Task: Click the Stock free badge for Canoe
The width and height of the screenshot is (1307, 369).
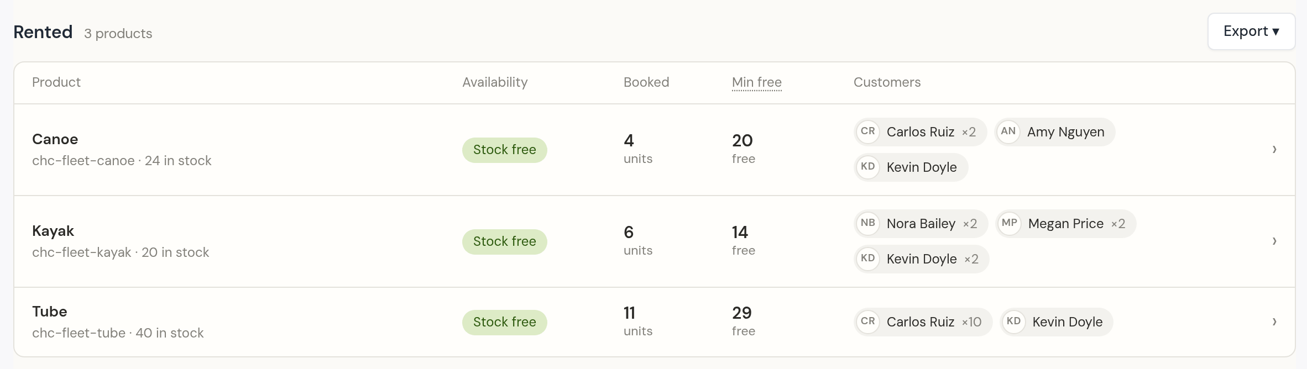Action: 505,150
